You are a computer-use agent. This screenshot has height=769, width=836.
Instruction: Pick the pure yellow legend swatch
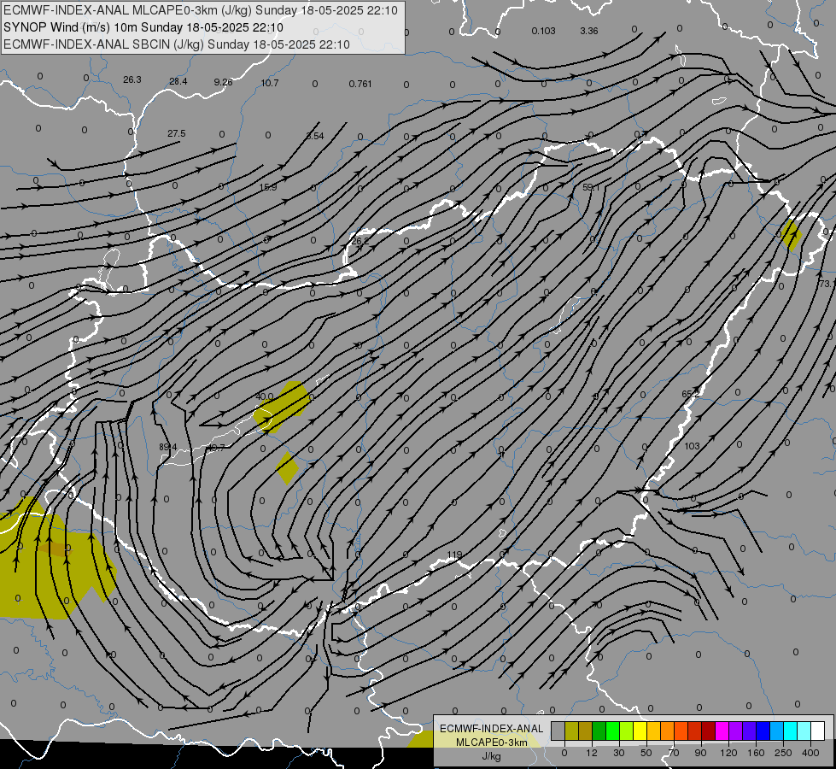640,731
